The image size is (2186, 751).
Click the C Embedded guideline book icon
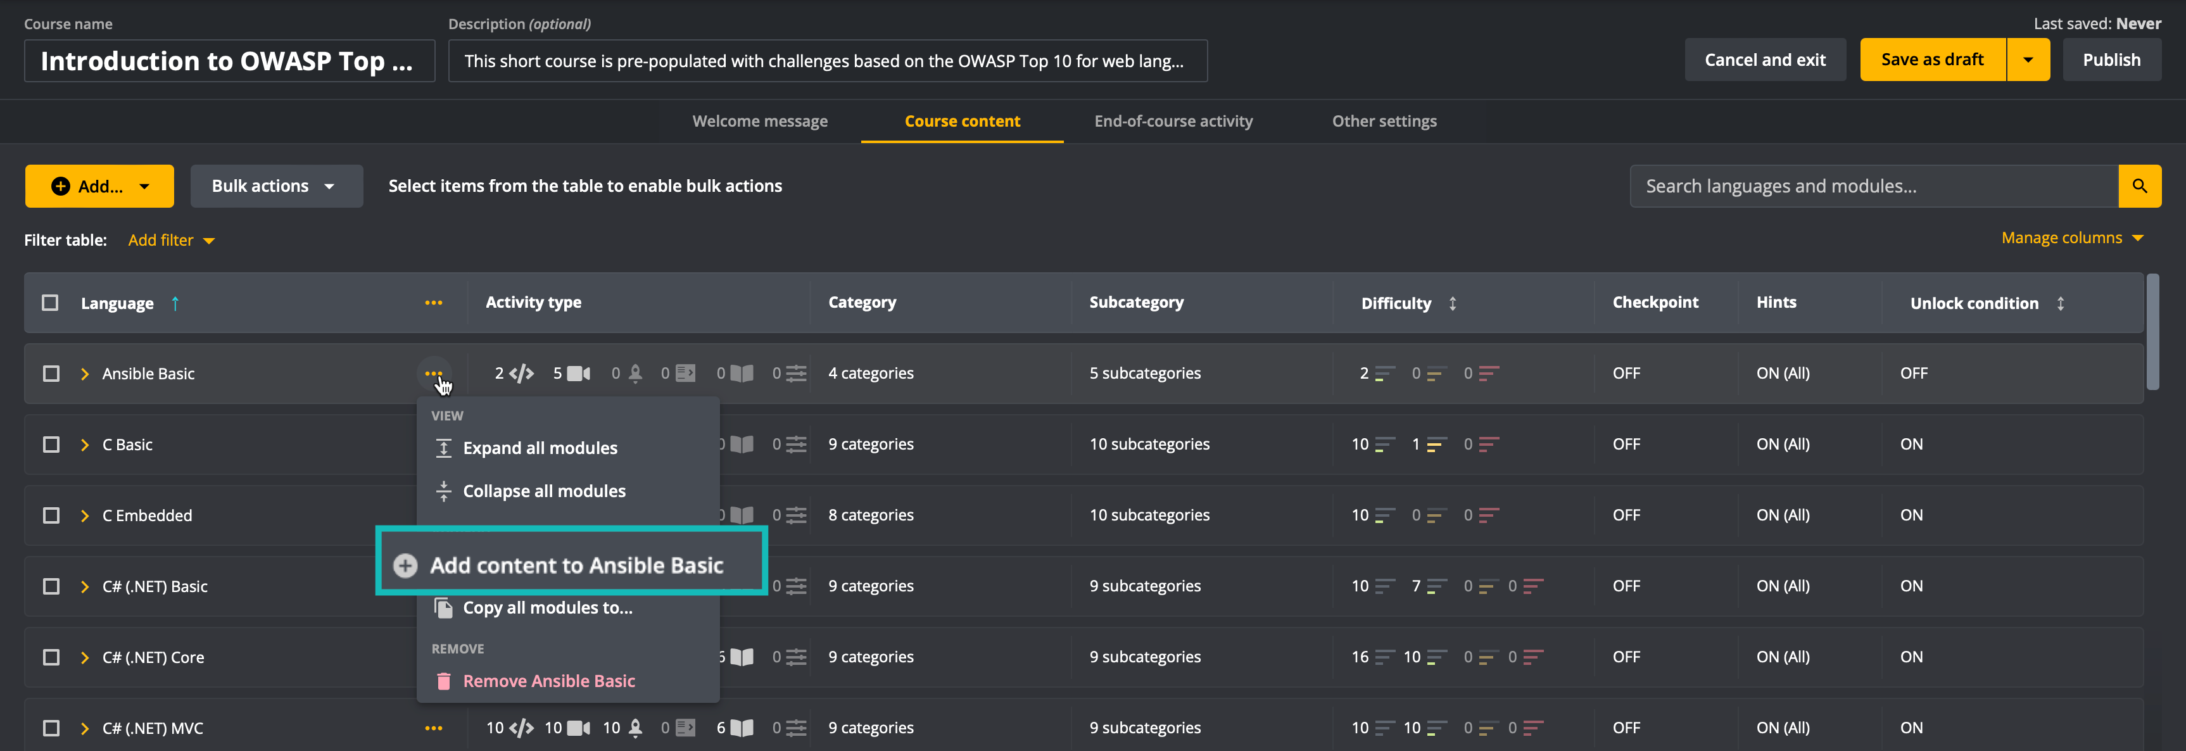click(x=742, y=515)
